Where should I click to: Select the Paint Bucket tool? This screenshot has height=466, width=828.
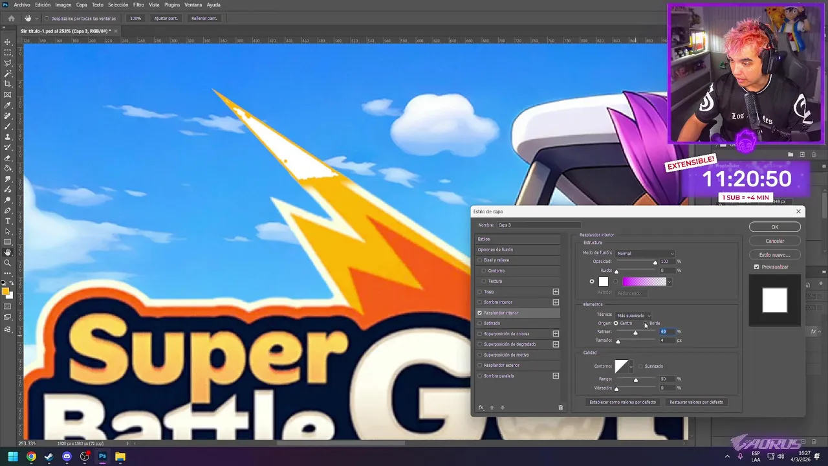(x=8, y=169)
